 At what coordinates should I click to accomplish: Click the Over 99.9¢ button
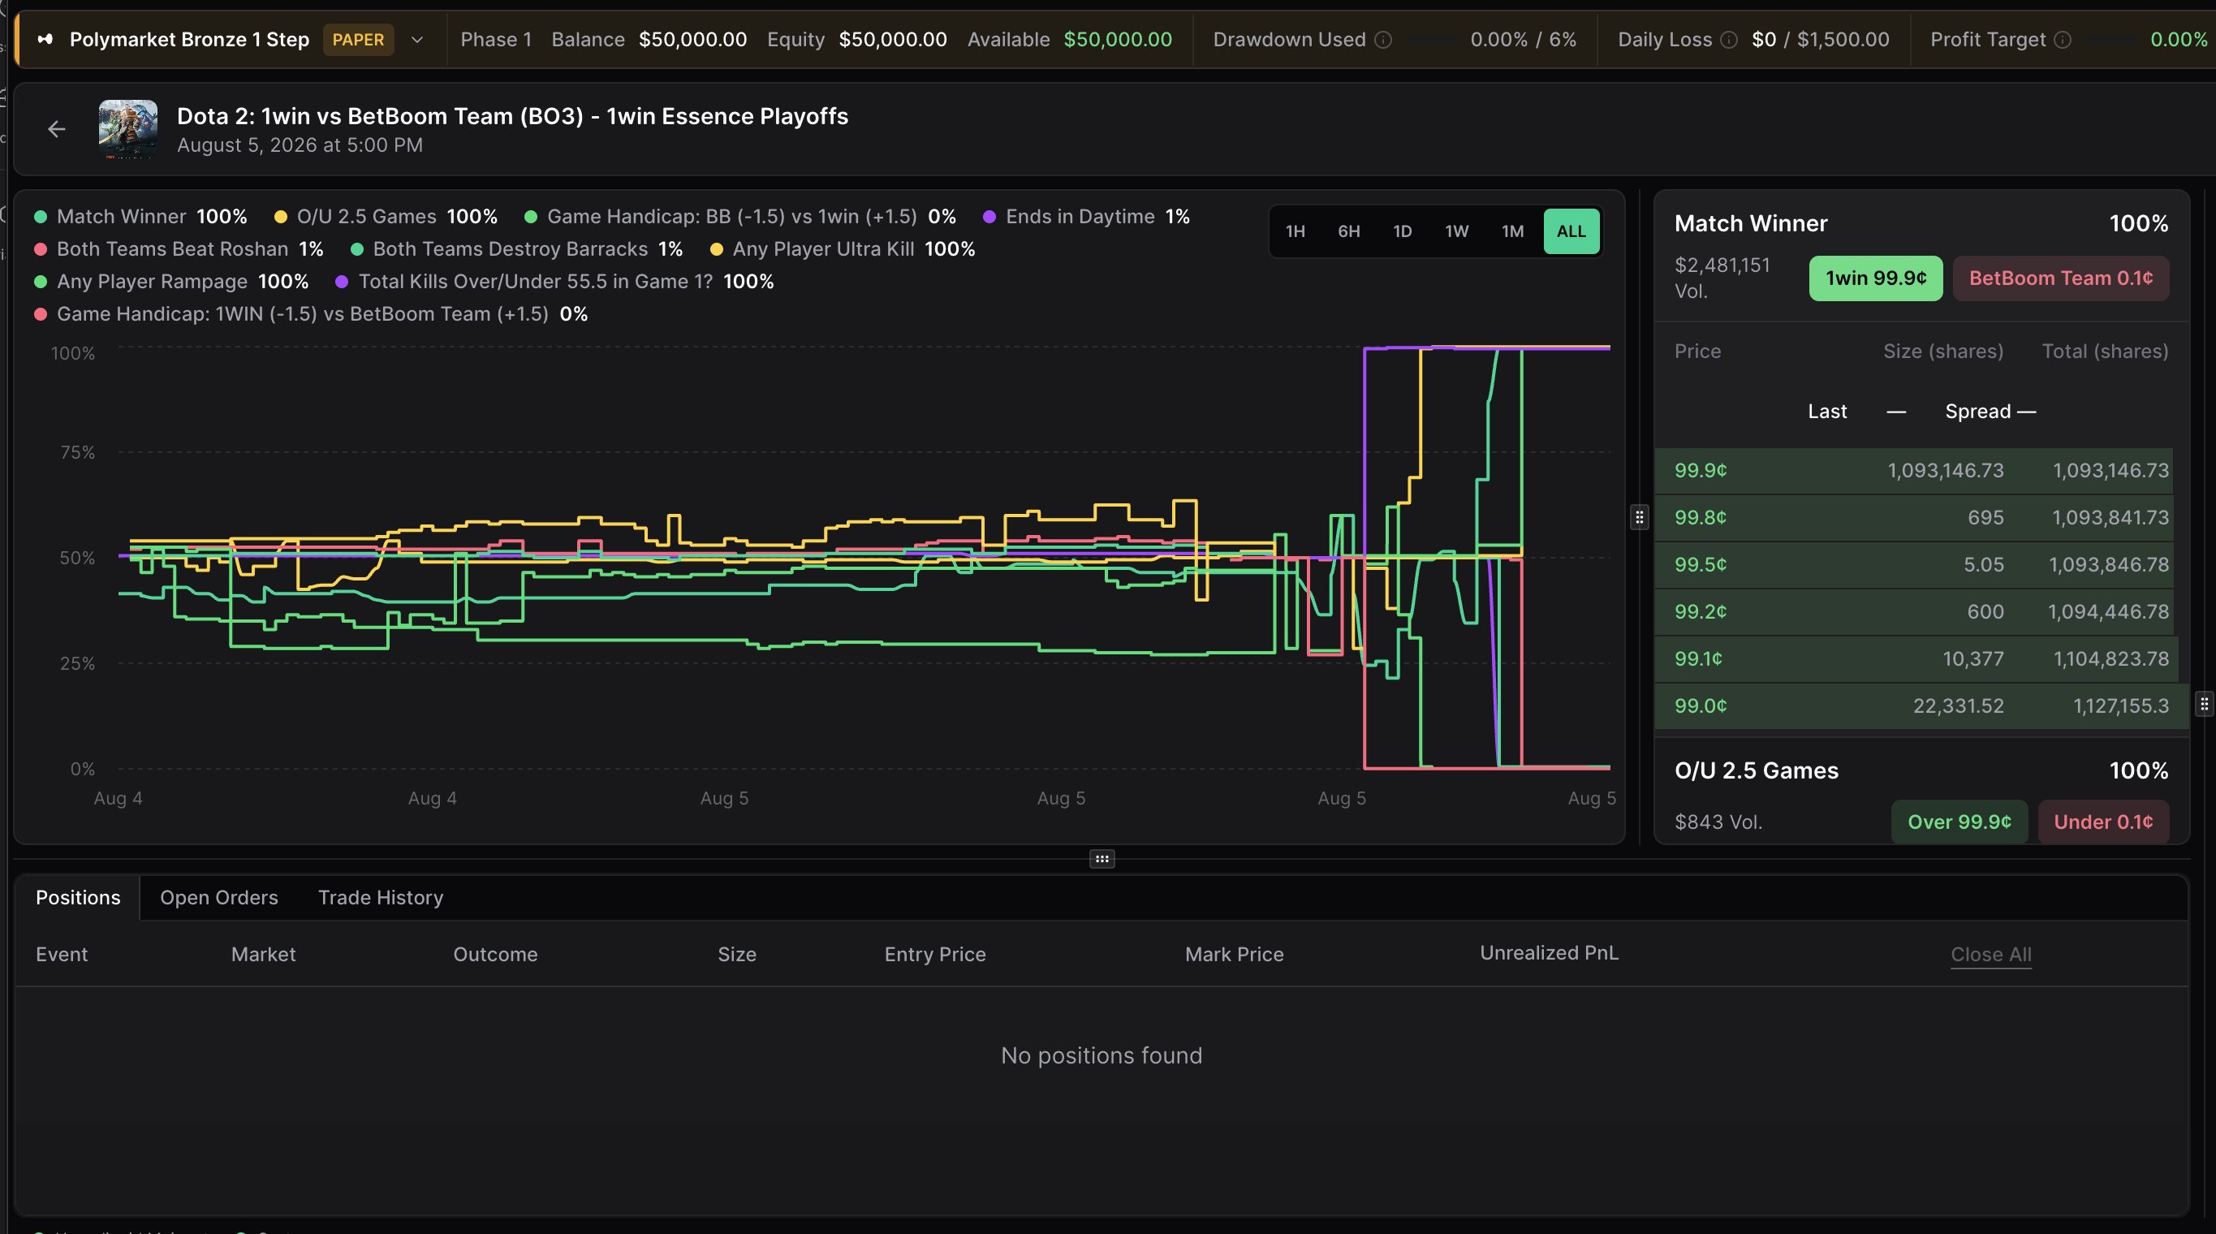tap(1959, 822)
